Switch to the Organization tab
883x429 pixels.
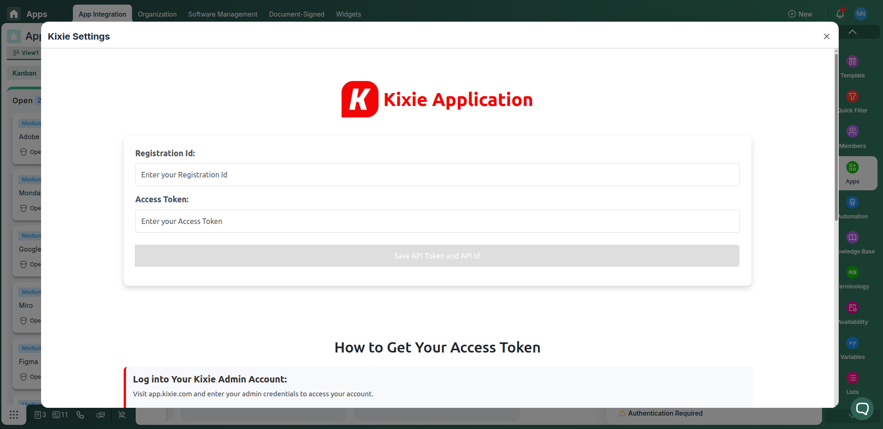click(157, 14)
